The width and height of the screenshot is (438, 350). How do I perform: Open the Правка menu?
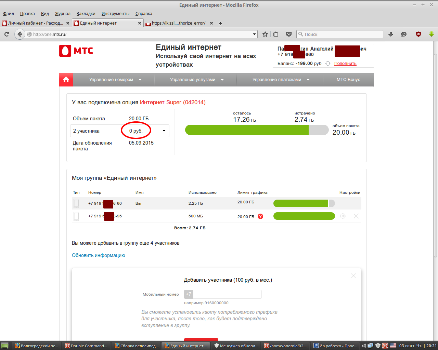coord(27,14)
